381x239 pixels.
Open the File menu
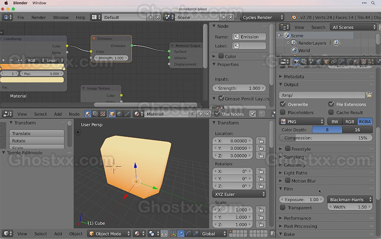[x=21, y=17]
